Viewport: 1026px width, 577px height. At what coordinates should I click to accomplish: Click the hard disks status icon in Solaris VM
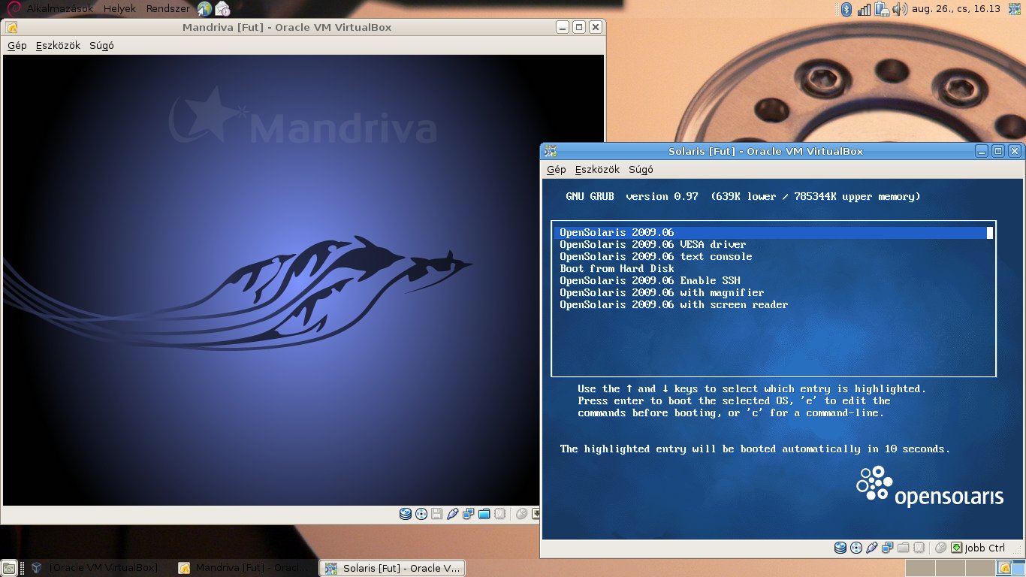click(840, 546)
